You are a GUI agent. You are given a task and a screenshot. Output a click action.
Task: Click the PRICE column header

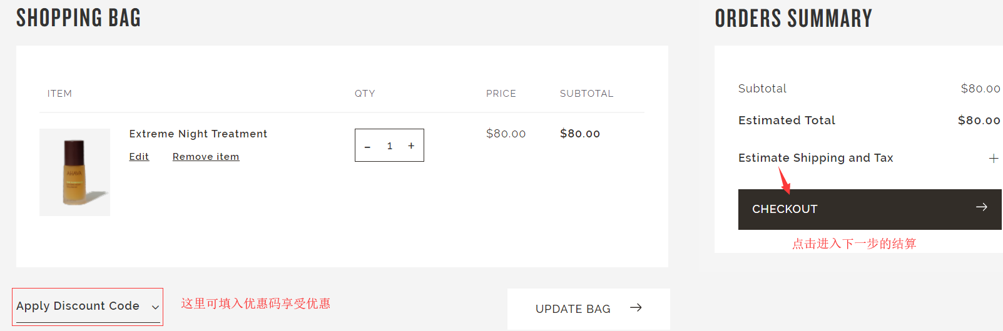pyautogui.click(x=501, y=94)
